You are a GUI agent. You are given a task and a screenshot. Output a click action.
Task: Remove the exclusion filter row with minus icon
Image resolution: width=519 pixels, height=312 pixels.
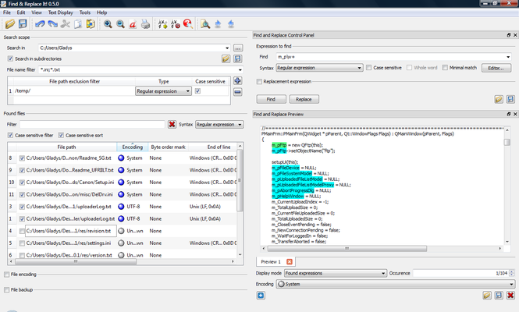238,91
